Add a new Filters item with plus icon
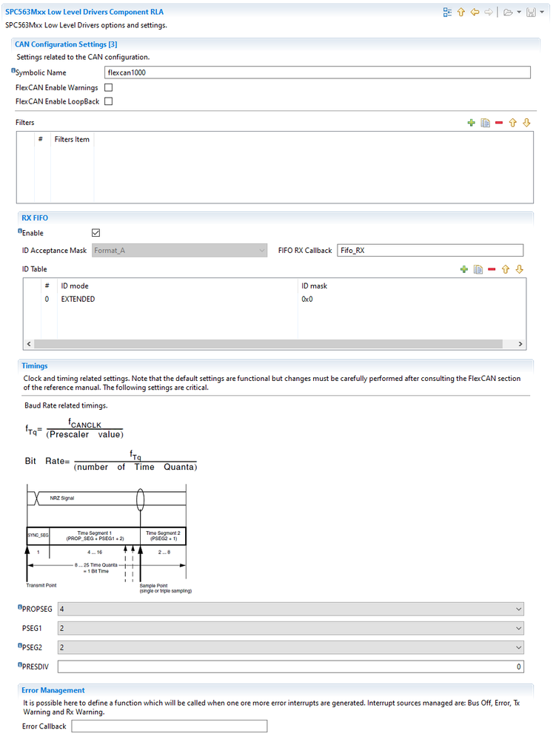 pyautogui.click(x=471, y=123)
